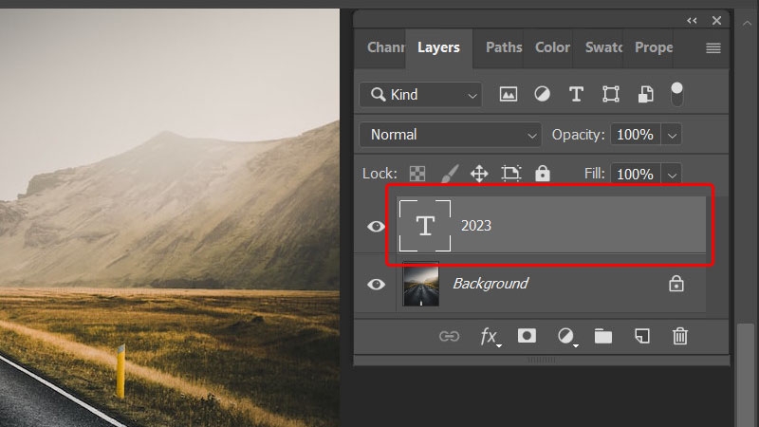Create a new group folder
759x427 pixels.
tap(603, 336)
